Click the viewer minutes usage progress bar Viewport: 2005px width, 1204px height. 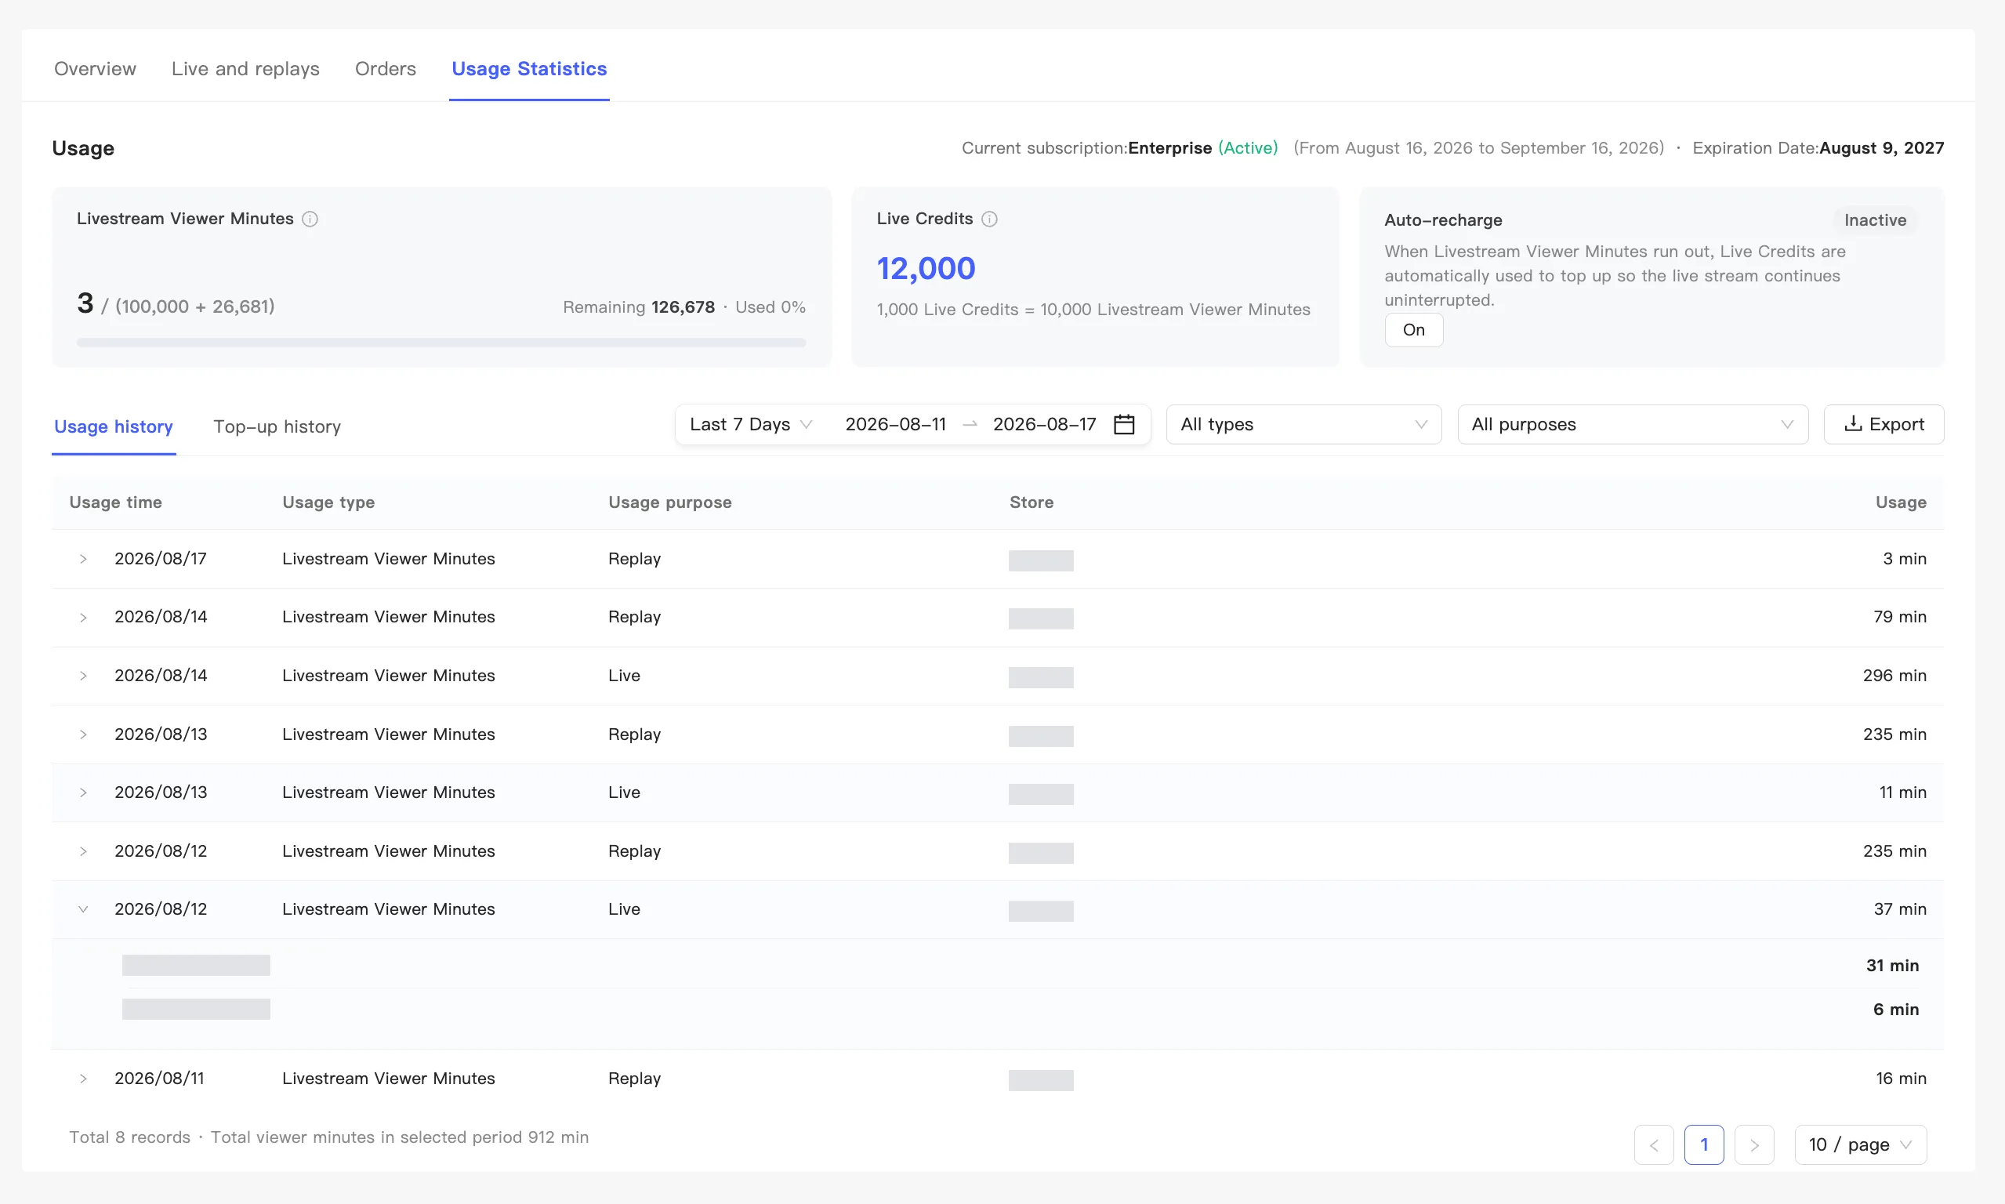(x=441, y=343)
